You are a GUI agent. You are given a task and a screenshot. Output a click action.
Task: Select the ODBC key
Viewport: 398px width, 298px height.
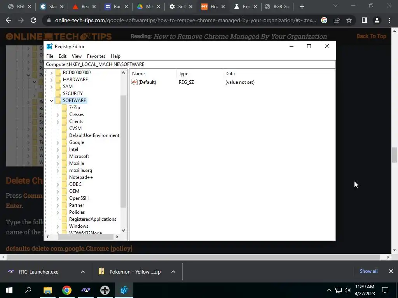pyautogui.click(x=75, y=184)
